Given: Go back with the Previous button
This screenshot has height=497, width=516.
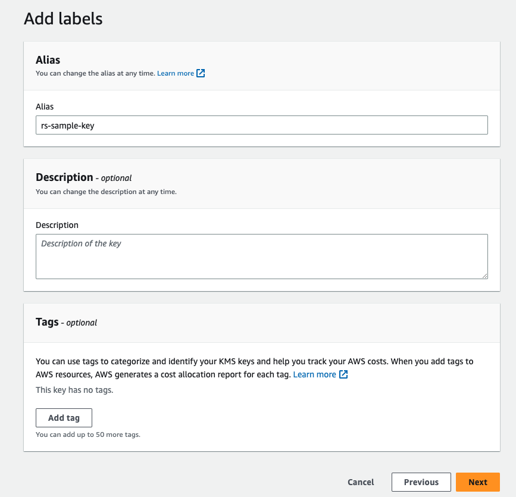Looking at the screenshot, I should [421, 482].
